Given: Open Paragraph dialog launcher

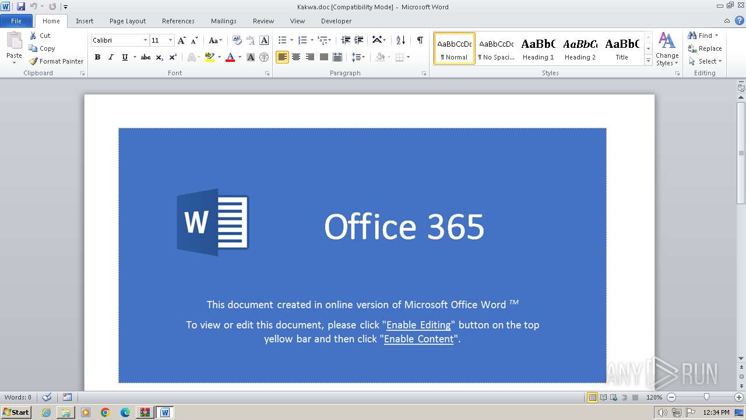Looking at the screenshot, I should click(x=424, y=73).
